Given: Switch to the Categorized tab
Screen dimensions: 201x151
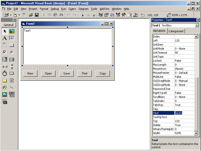Looking at the screenshot, I should coord(176,31).
